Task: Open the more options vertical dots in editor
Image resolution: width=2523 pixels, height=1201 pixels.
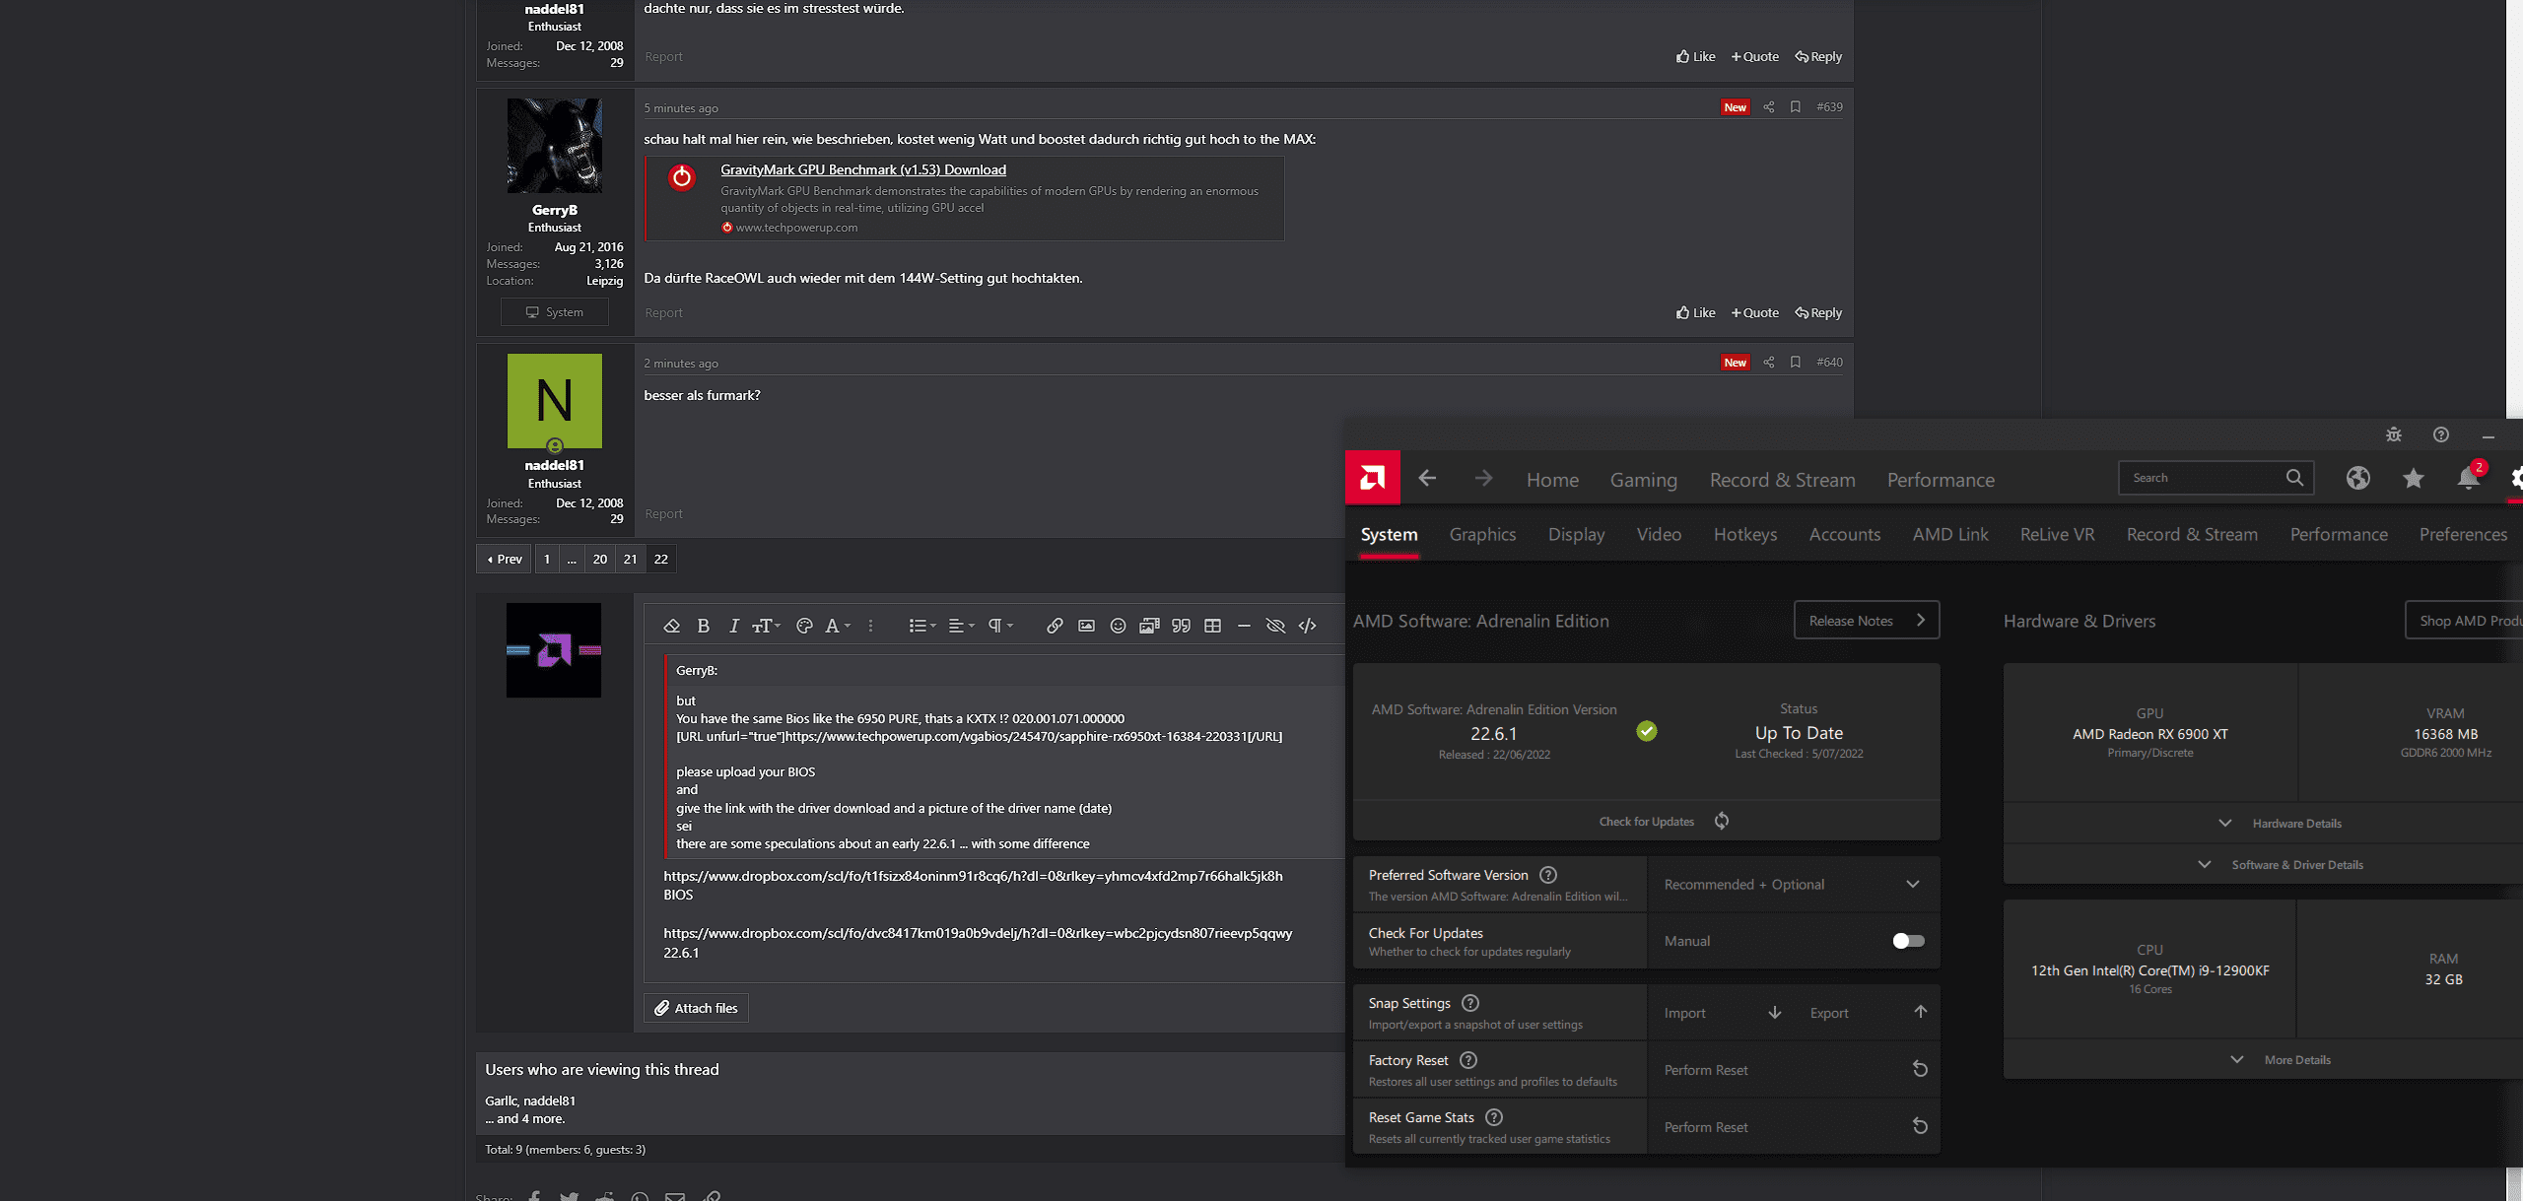Action: pos(870,626)
